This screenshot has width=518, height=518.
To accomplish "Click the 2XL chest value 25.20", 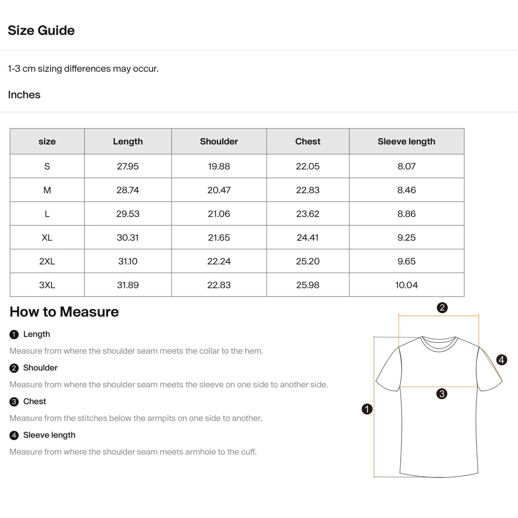I will pos(307,261).
